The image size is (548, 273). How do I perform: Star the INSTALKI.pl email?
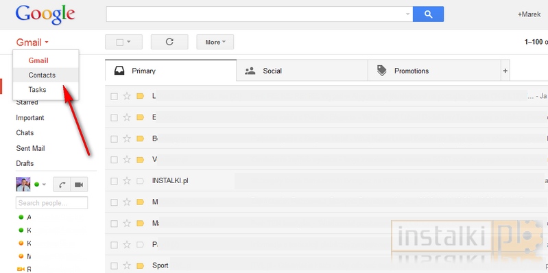pos(127,181)
